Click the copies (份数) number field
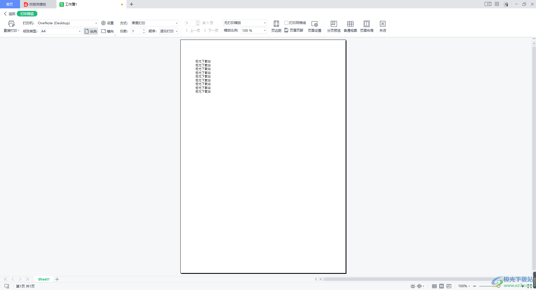 click(137, 31)
